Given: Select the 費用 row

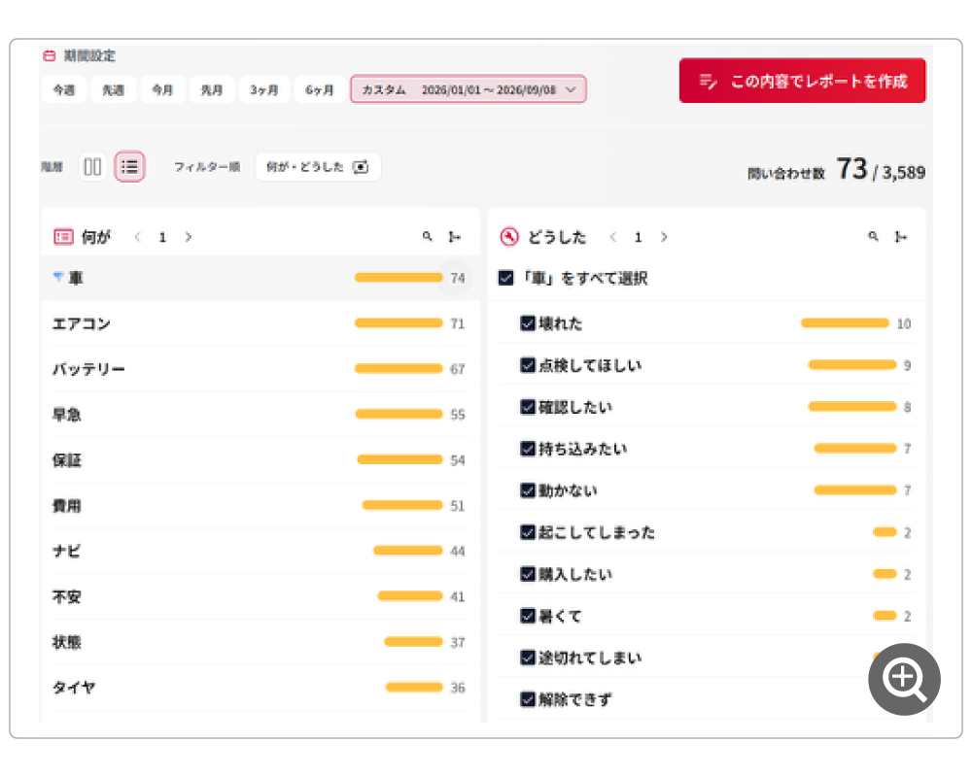Looking at the screenshot, I should (260, 506).
